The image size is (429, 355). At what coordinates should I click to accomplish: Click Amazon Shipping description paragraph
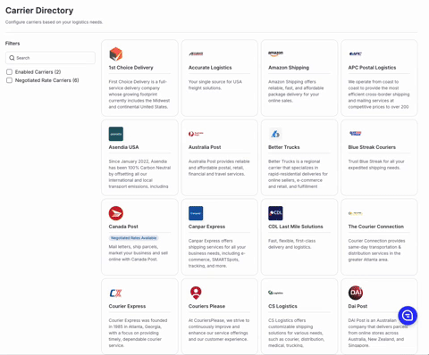pyautogui.click(x=296, y=91)
